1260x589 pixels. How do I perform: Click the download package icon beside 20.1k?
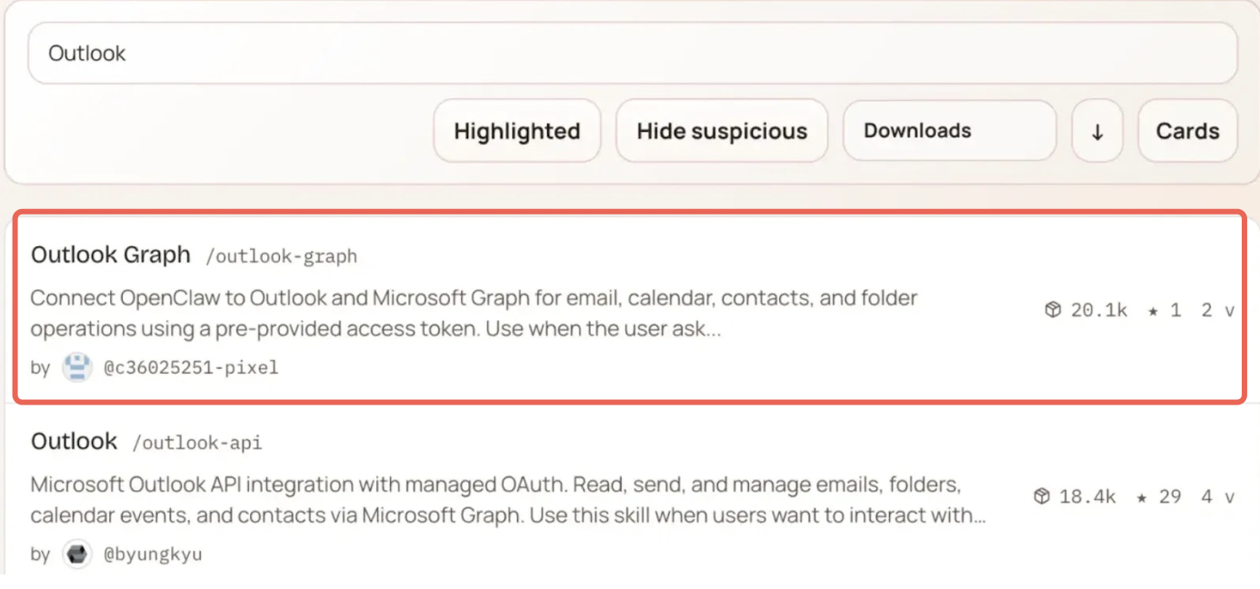(x=1053, y=310)
